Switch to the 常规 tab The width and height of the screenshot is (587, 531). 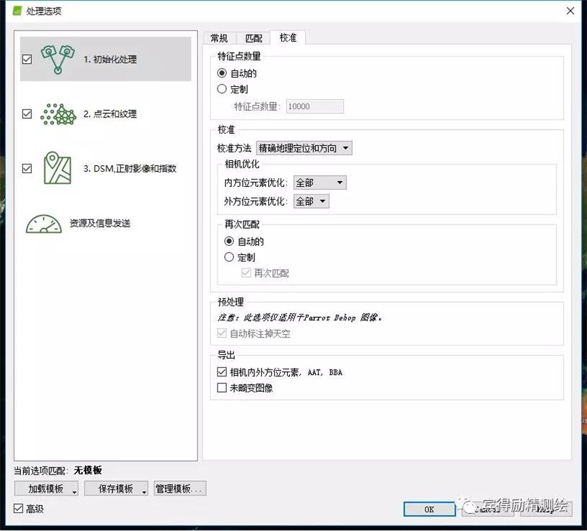[219, 38]
